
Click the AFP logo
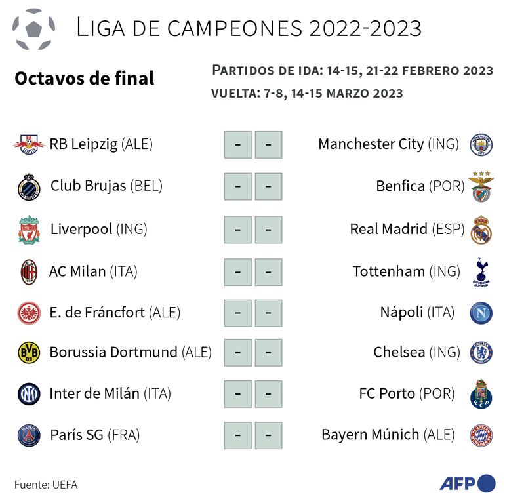click(466, 484)
